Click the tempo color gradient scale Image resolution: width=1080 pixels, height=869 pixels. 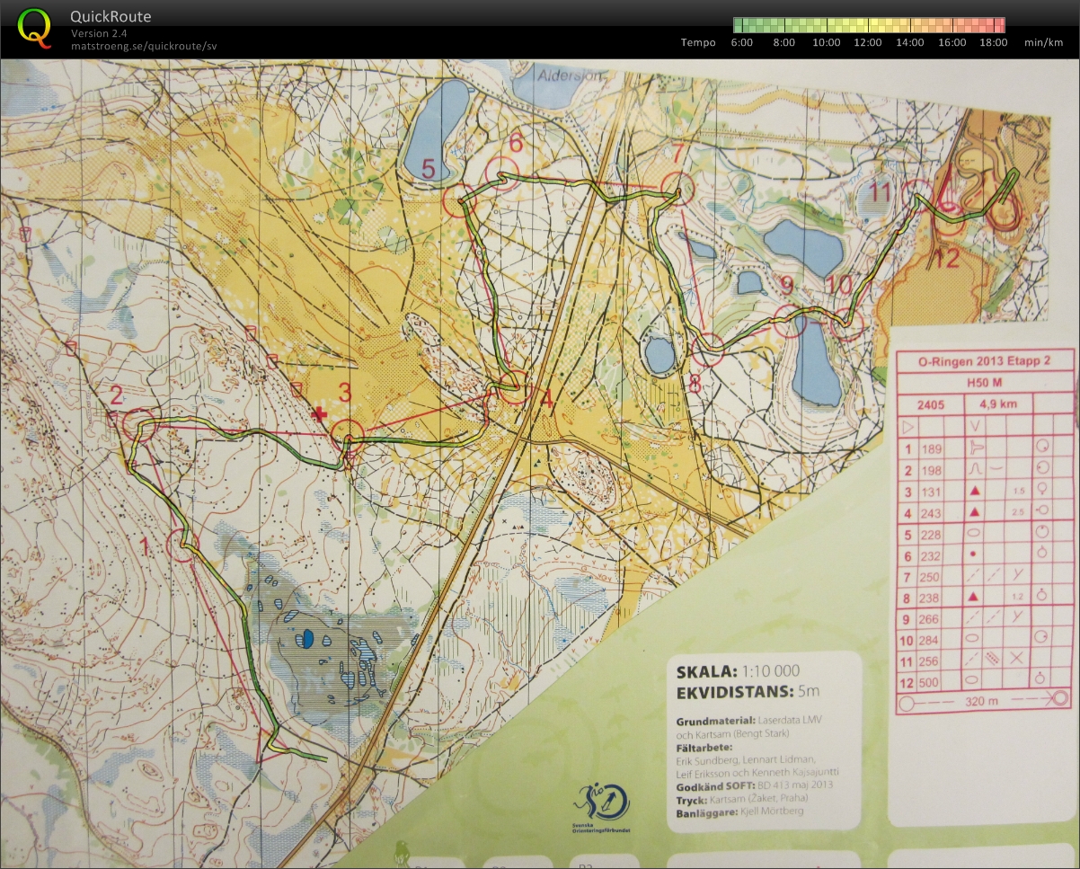(869, 24)
